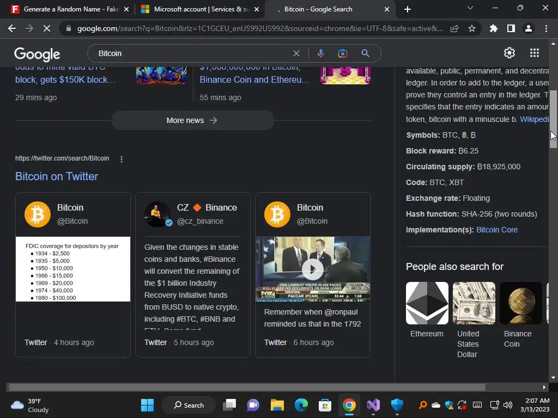Open Chrome extensions puzzle icon
Screen dimensions: 558x418
(493, 28)
